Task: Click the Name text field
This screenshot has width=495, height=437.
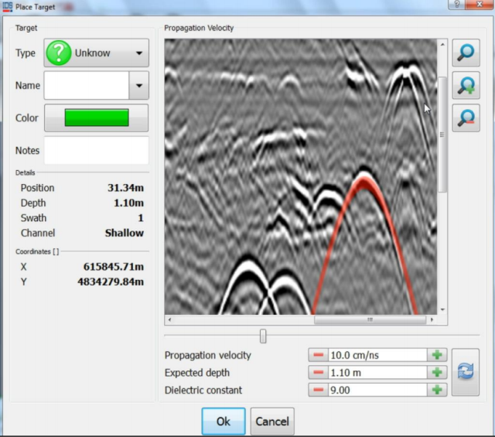Action: pyautogui.click(x=86, y=85)
